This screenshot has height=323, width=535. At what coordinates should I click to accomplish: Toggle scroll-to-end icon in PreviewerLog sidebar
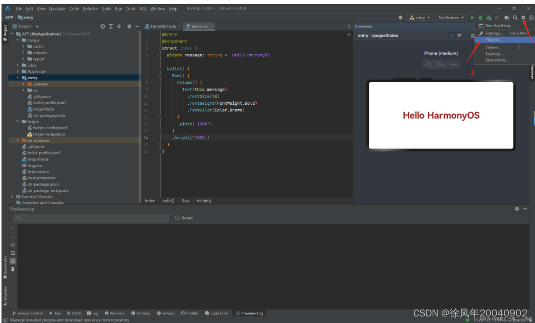13,261
